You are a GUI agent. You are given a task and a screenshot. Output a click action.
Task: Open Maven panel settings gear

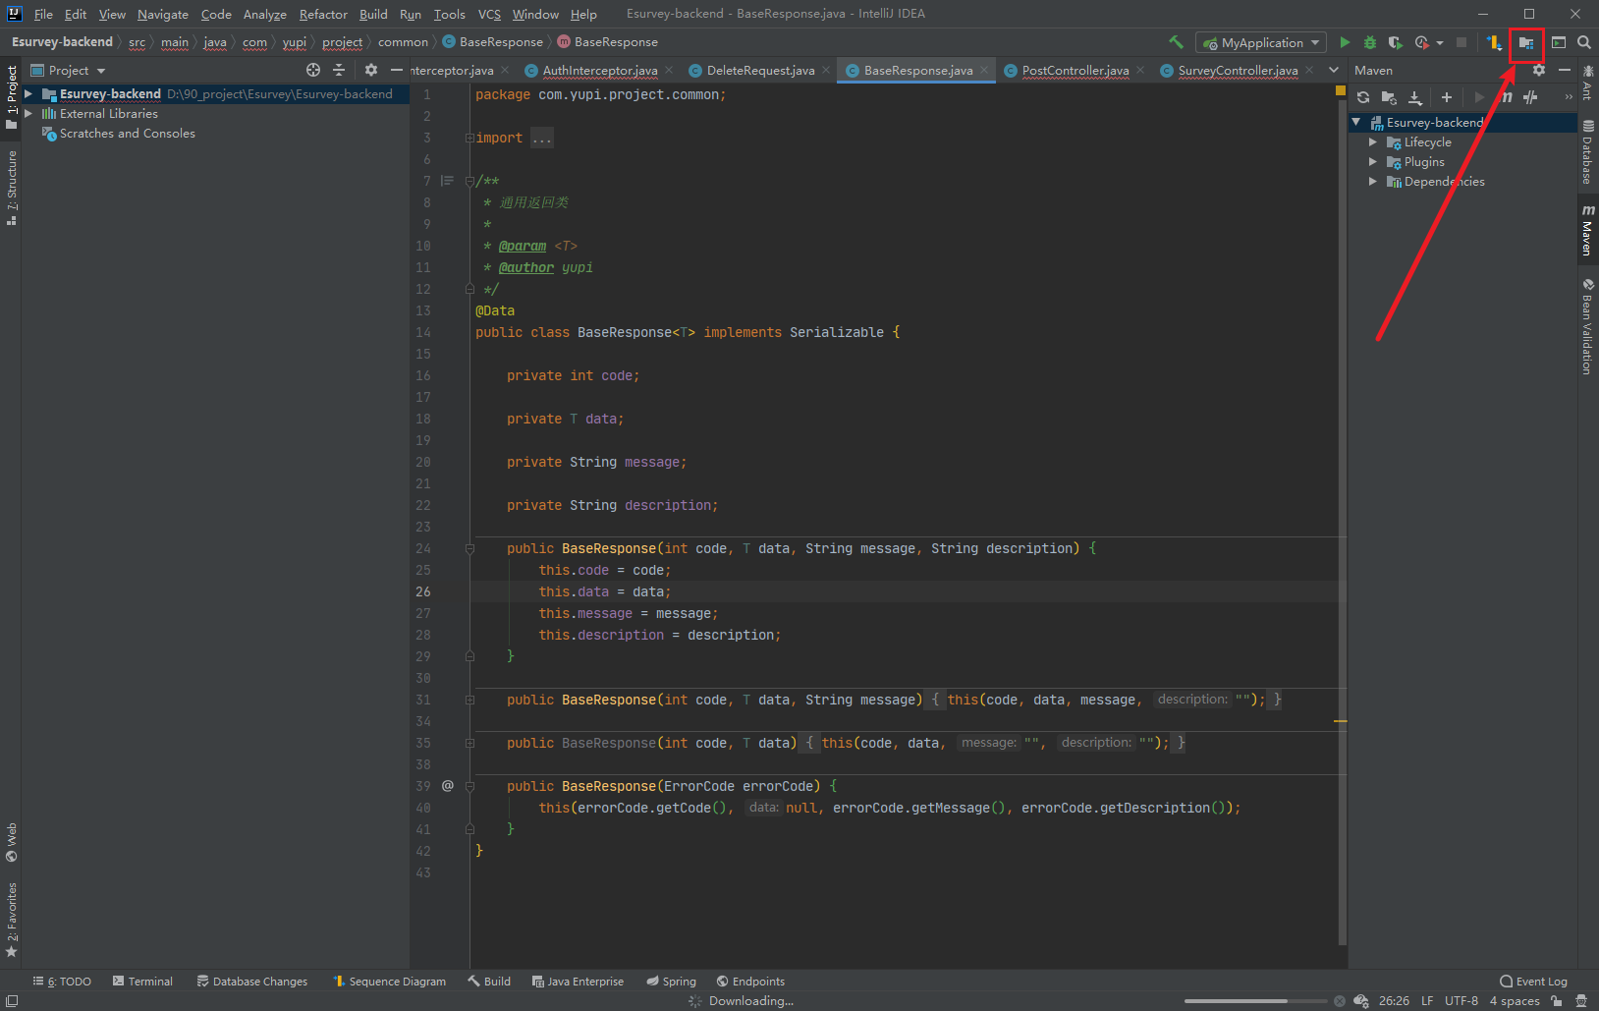(x=1539, y=70)
